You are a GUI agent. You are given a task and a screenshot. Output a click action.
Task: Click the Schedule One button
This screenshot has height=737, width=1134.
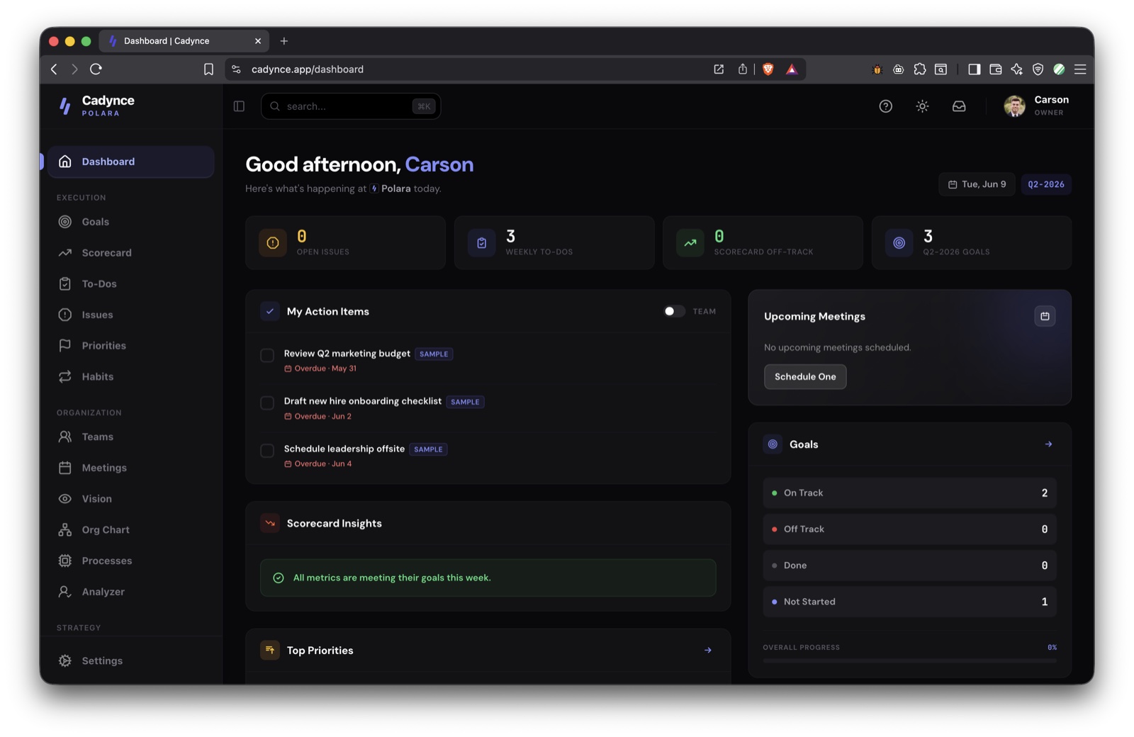[x=805, y=376]
